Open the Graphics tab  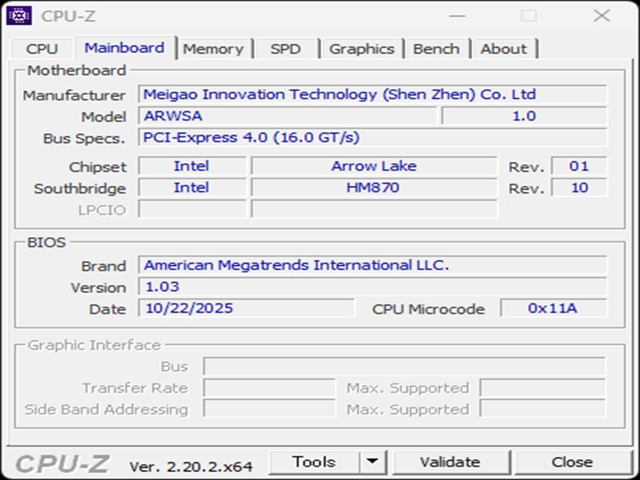click(362, 49)
